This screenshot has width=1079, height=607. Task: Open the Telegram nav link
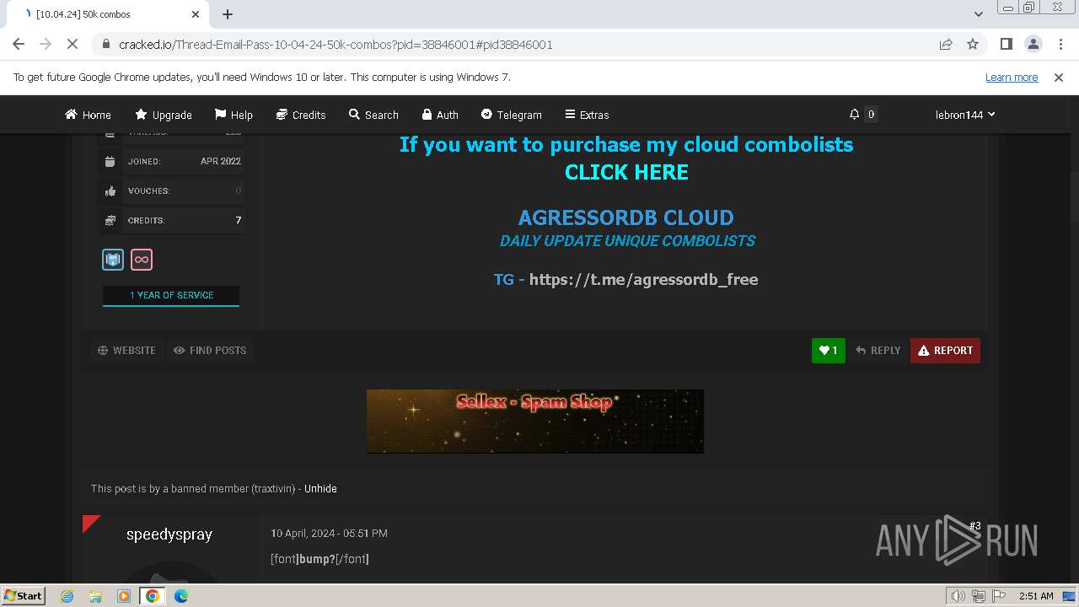tap(511, 115)
